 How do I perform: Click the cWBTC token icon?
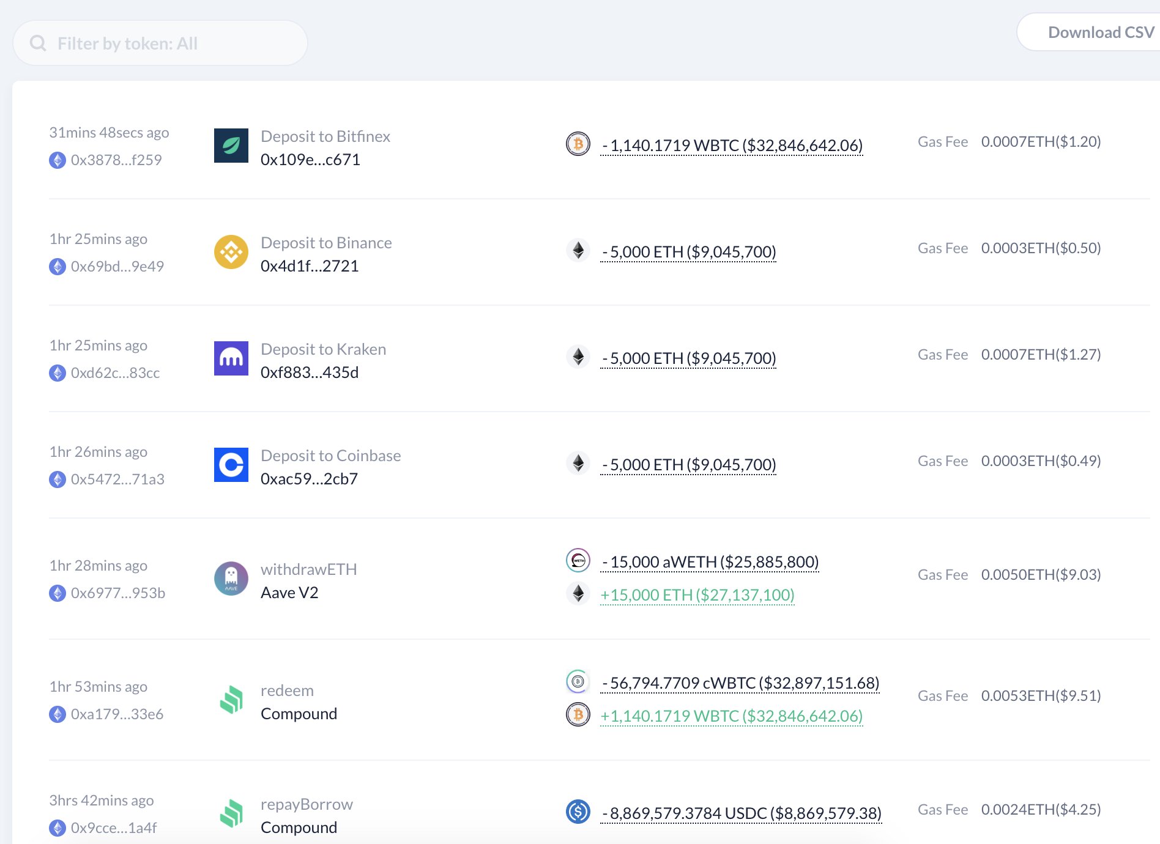pos(578,681)
